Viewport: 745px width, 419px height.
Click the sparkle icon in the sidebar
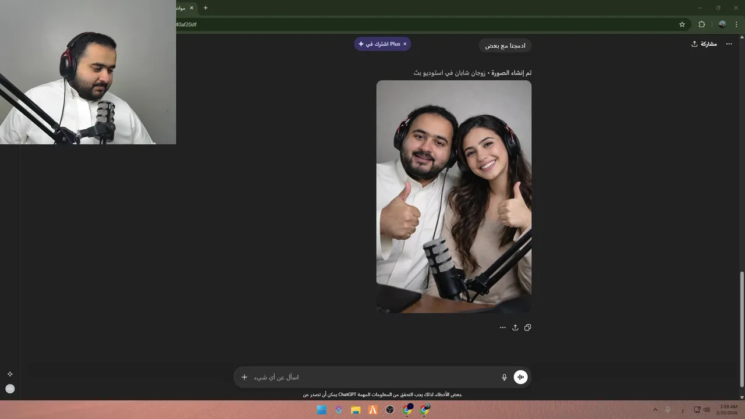click(10, 374)
